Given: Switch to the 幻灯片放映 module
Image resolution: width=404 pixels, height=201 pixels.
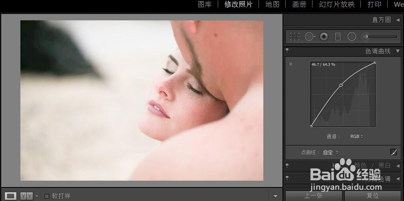Looking at the screenshot, I should pos(337,4).
